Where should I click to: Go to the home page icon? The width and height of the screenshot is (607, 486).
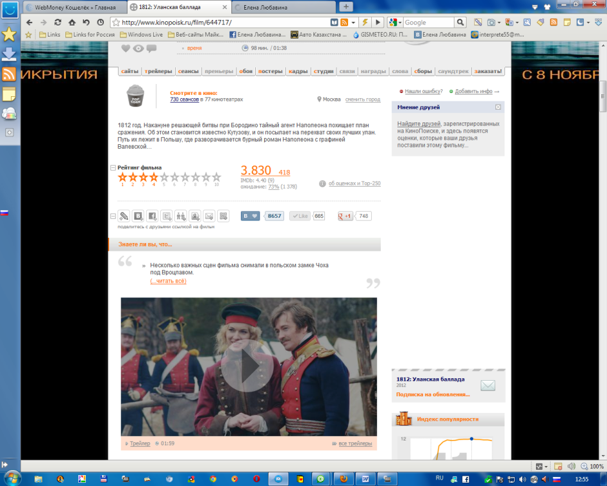pyautogui.click(x=72, y=22)
